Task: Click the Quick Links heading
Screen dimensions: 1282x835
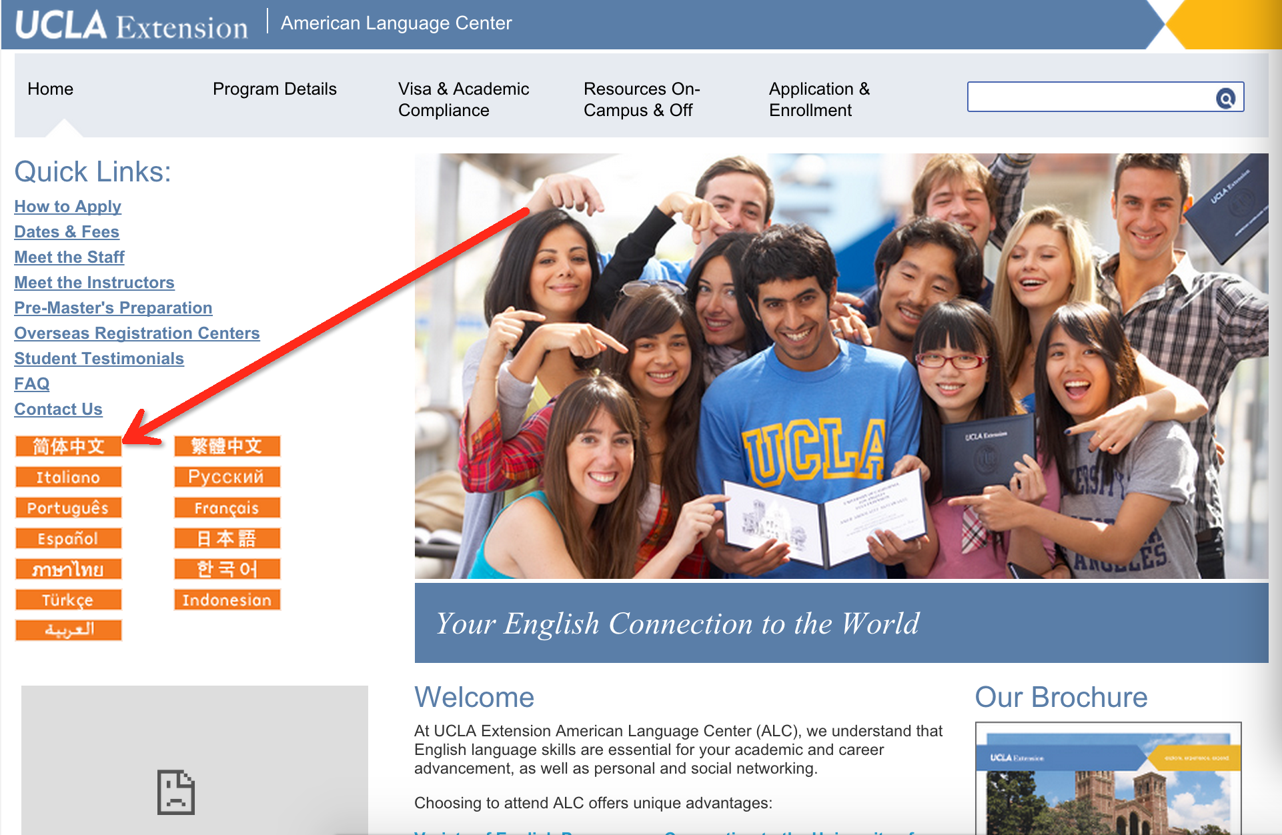Action: click(93, 172)
